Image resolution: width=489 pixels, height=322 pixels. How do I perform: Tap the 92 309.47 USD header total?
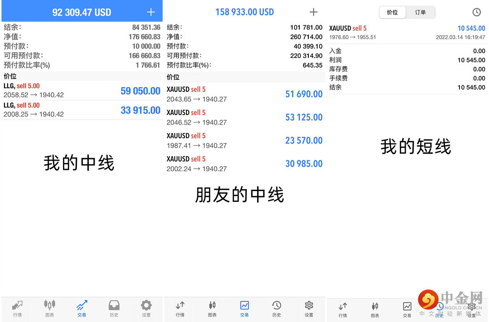click(x=81, y=12)
